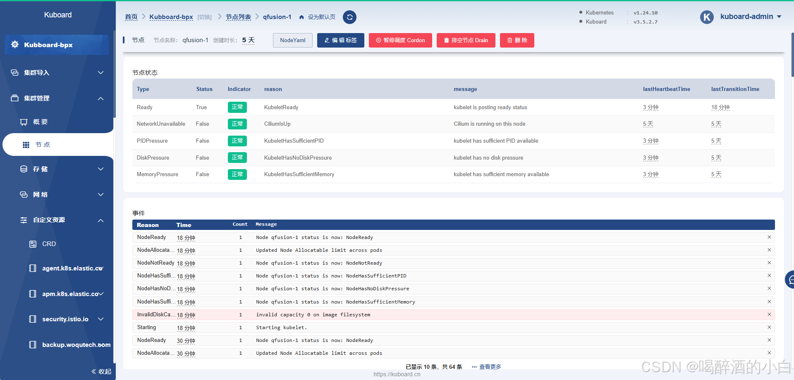Close the Starting kubelet event row
Image resolution: width=794 pixels, height=380 pixels.
tap(769, 327)
